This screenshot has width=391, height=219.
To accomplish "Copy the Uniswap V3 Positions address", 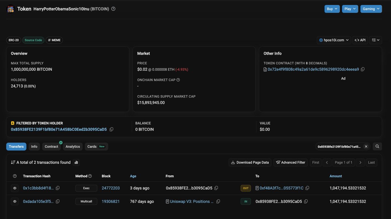I will point(218,201).
